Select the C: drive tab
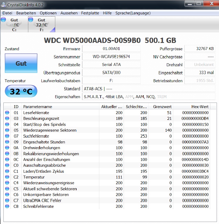This screenshot has height=224, width=219. [x=14, y=24]
